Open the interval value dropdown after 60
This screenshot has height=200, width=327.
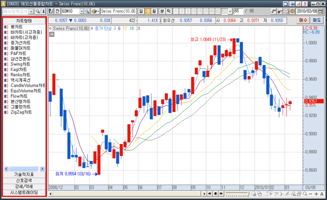230,12
